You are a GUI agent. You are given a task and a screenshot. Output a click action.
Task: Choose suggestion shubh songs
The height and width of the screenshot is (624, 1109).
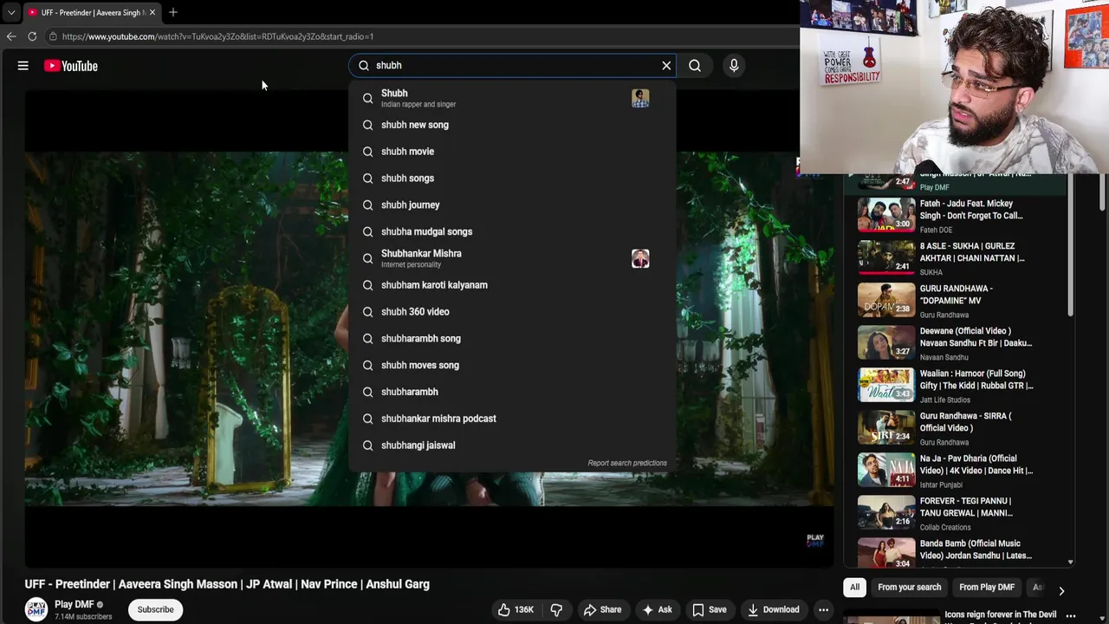pos(511,179)
